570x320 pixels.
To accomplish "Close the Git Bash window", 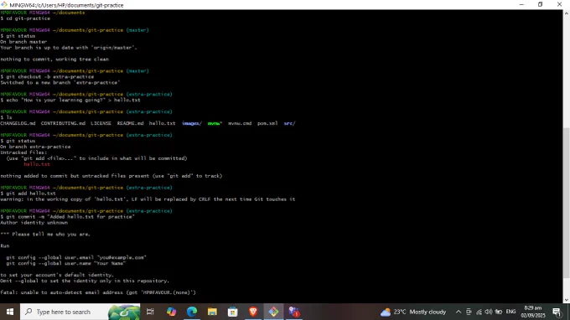I will point(559,5).
